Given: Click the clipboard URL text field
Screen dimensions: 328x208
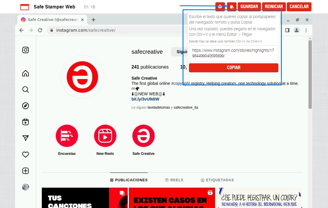Looking at the screenshot, I should pyautogui.click(x=233, y=53).
